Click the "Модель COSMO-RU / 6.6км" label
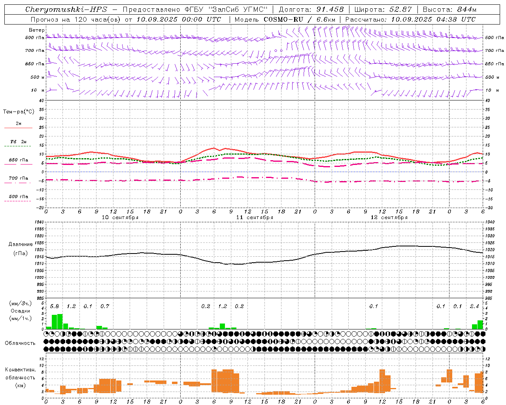Image resolution: width=506 pixels, height=405 pixels. point(285,19)
